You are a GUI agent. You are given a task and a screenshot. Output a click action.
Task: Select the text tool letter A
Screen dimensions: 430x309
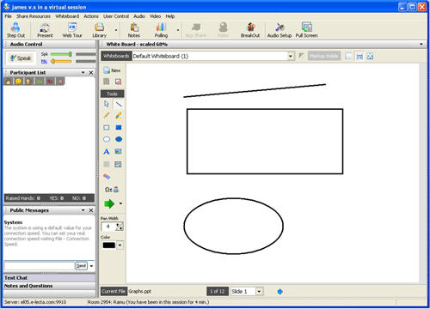[107, 151]
